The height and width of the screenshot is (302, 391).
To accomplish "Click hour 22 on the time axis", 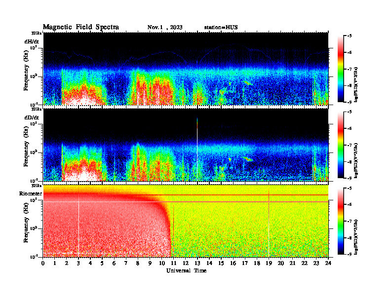I will click(304, 263).
